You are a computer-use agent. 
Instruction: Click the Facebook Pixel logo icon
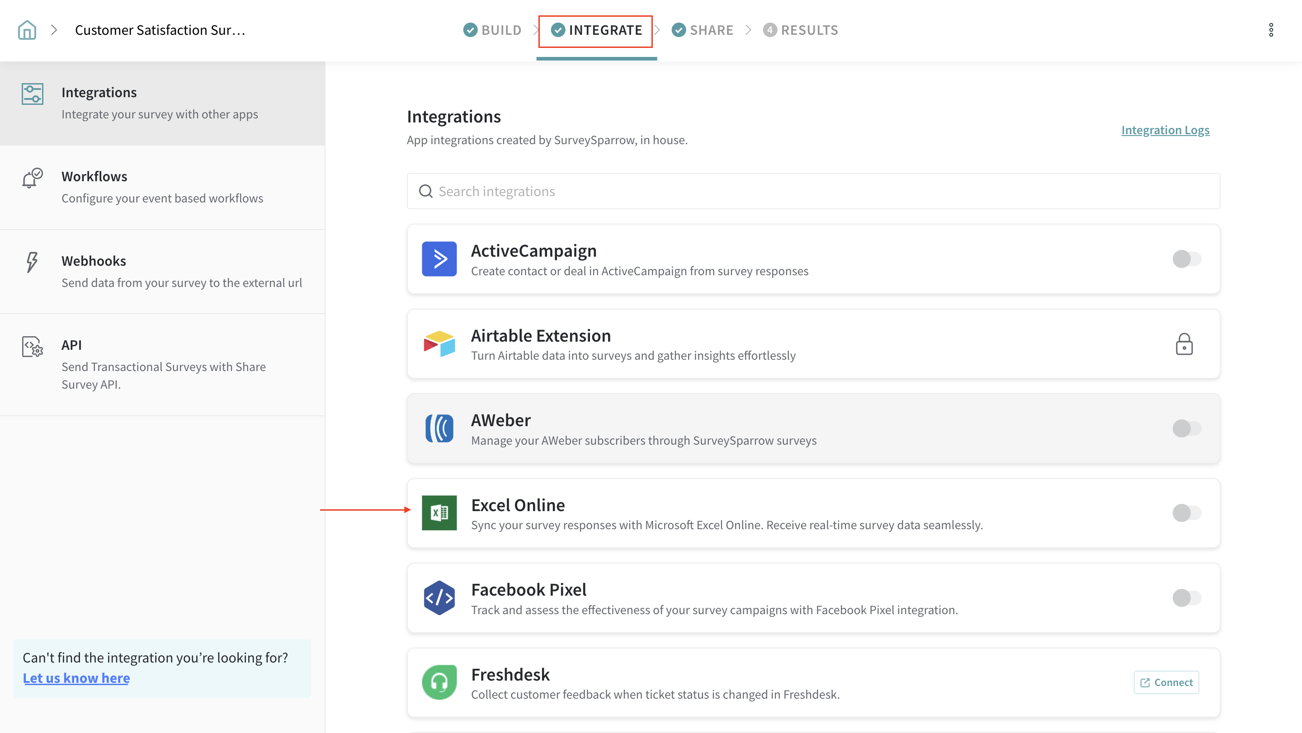439,597
